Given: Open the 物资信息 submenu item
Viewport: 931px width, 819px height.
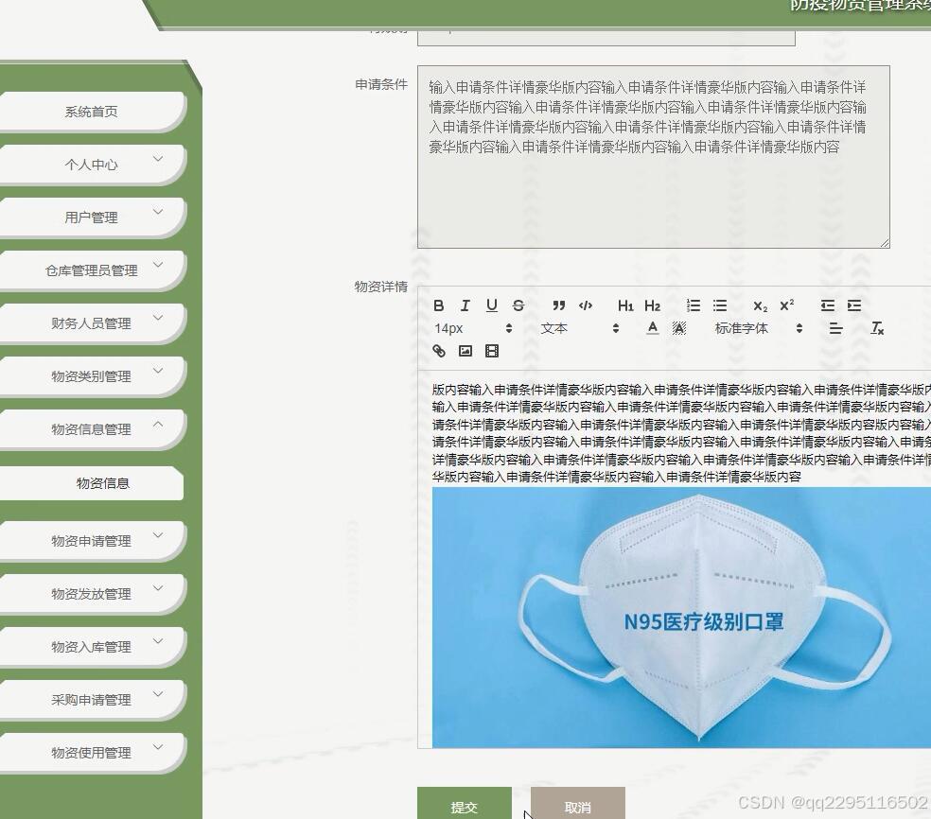Looking at the screenshot, I should [91, 483].
